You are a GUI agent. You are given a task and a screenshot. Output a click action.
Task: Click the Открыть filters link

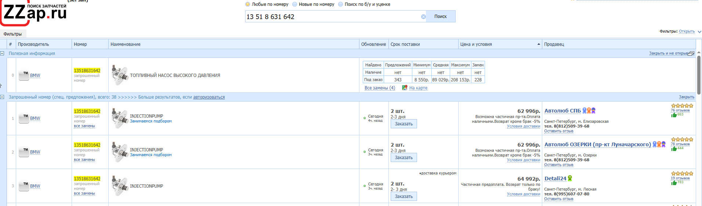687,32
